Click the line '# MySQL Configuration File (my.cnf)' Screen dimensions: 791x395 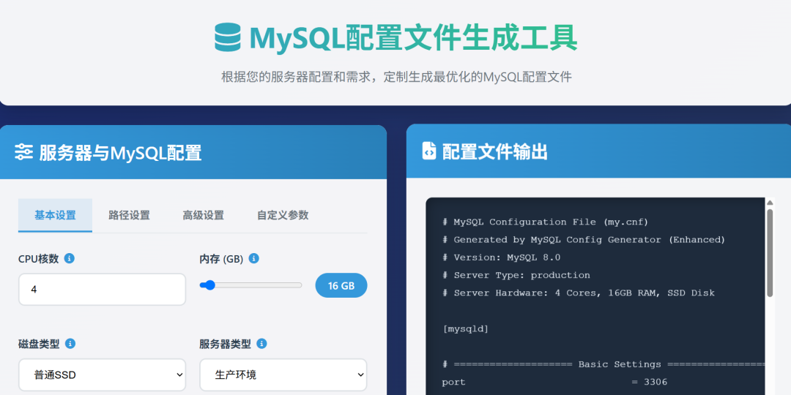[x=545, y=222]
